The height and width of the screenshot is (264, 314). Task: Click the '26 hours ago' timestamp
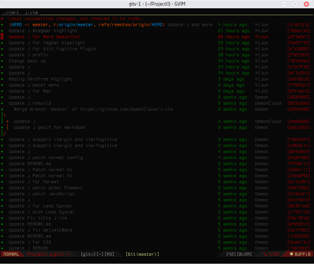(x=234, y=37)
